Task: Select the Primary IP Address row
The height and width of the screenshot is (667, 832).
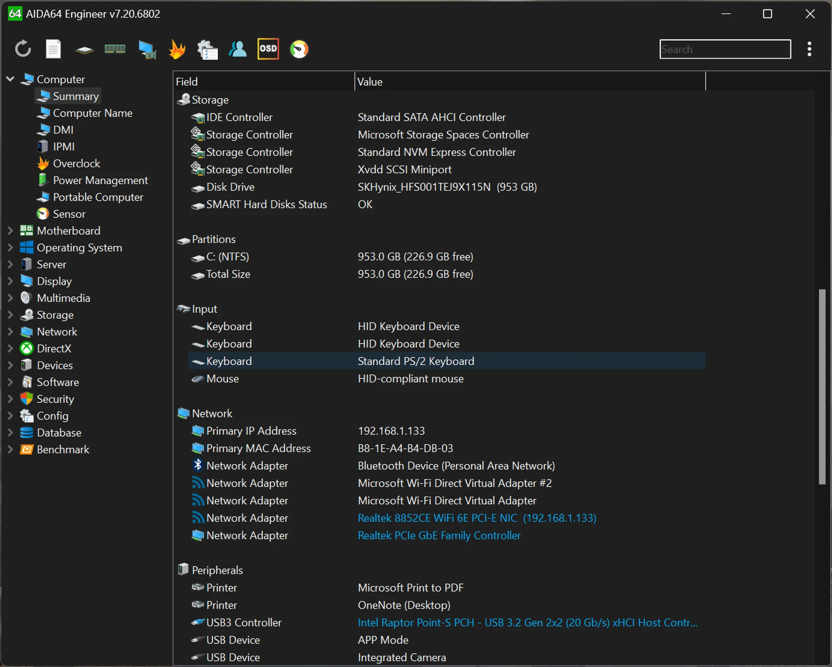Action: (447, 431)
